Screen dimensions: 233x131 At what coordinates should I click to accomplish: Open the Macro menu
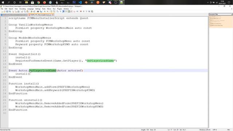coord(49,9)
